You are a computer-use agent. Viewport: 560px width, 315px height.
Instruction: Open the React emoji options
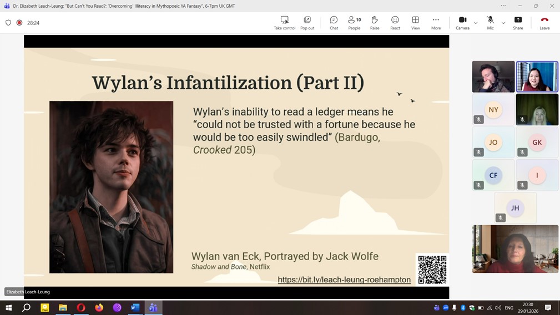pyautogui.click(x=395, y=23)
